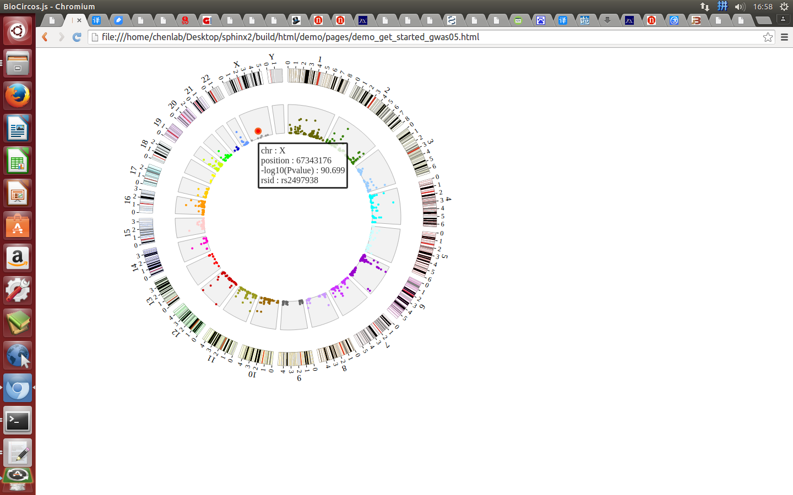Click the chromosome 15 ideogram band
The image size is (793, 495).
pyautogui.click(x=146, y=231)
